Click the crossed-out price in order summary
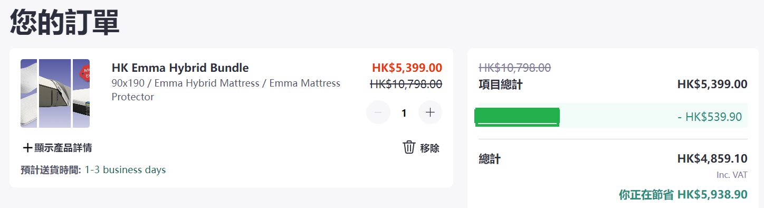 pos(514,68)
